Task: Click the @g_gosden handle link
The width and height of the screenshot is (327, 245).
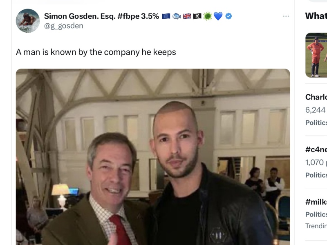Action: [63, 26]
